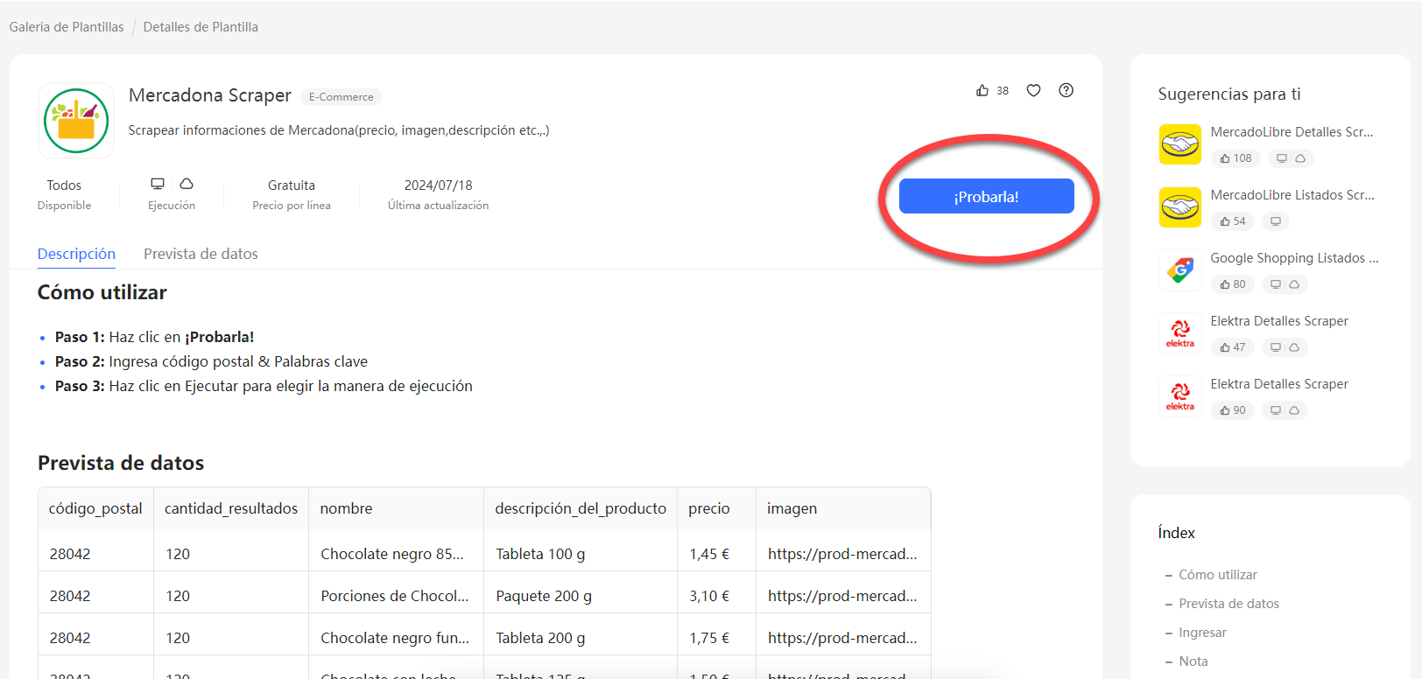Click the cloud execution icon under Ejecución

(x=187, y=184)
